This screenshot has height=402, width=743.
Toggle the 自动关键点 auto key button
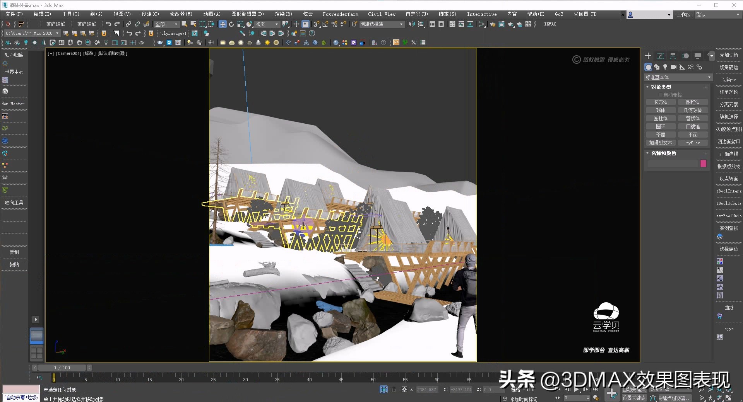pyautogui.click(x=633, y=390)
